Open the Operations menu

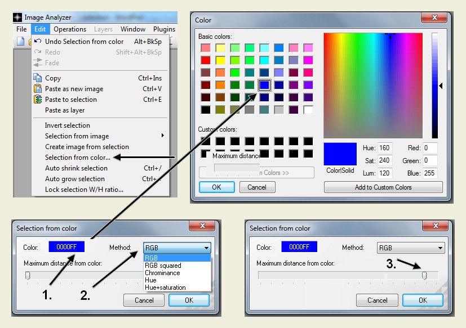tap(70, 29)
